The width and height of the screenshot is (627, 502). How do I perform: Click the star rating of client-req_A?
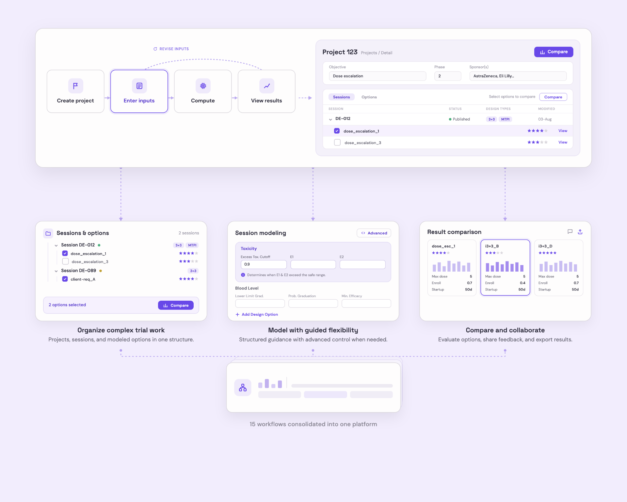point(188,279)
